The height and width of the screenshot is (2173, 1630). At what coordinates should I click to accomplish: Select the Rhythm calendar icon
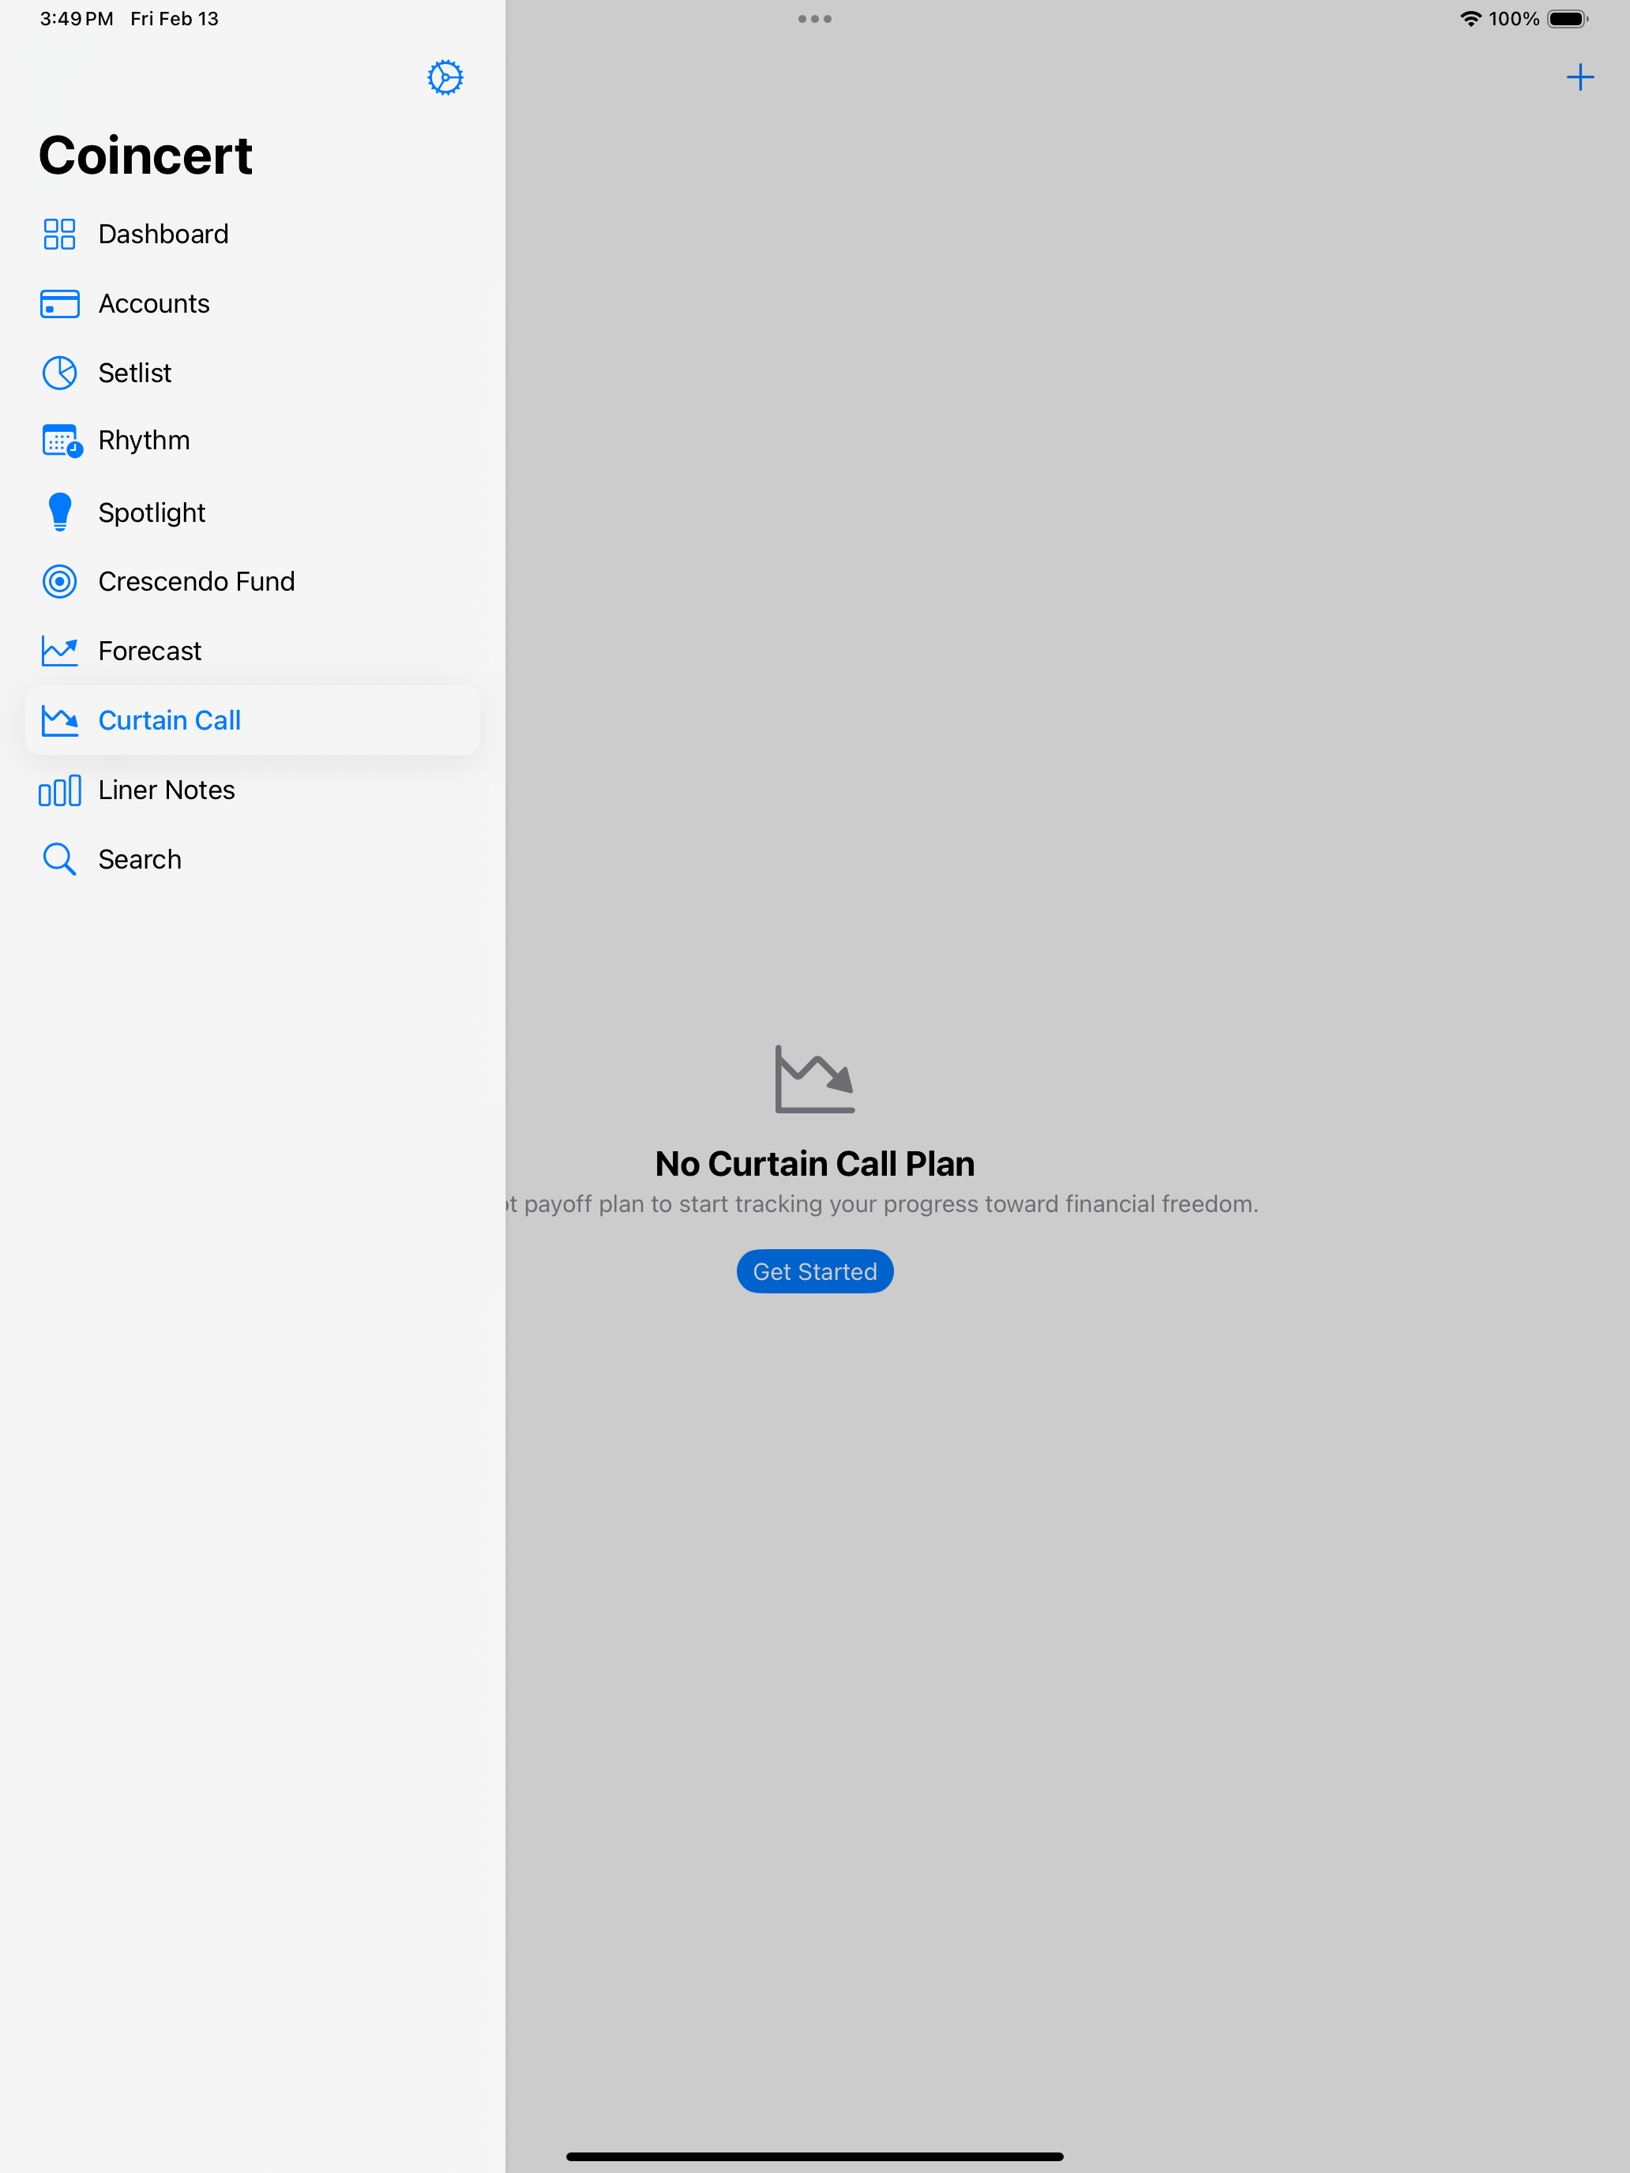click(59, 441)
